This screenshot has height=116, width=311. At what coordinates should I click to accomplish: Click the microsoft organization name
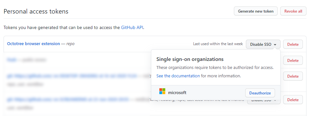point(177,92)
